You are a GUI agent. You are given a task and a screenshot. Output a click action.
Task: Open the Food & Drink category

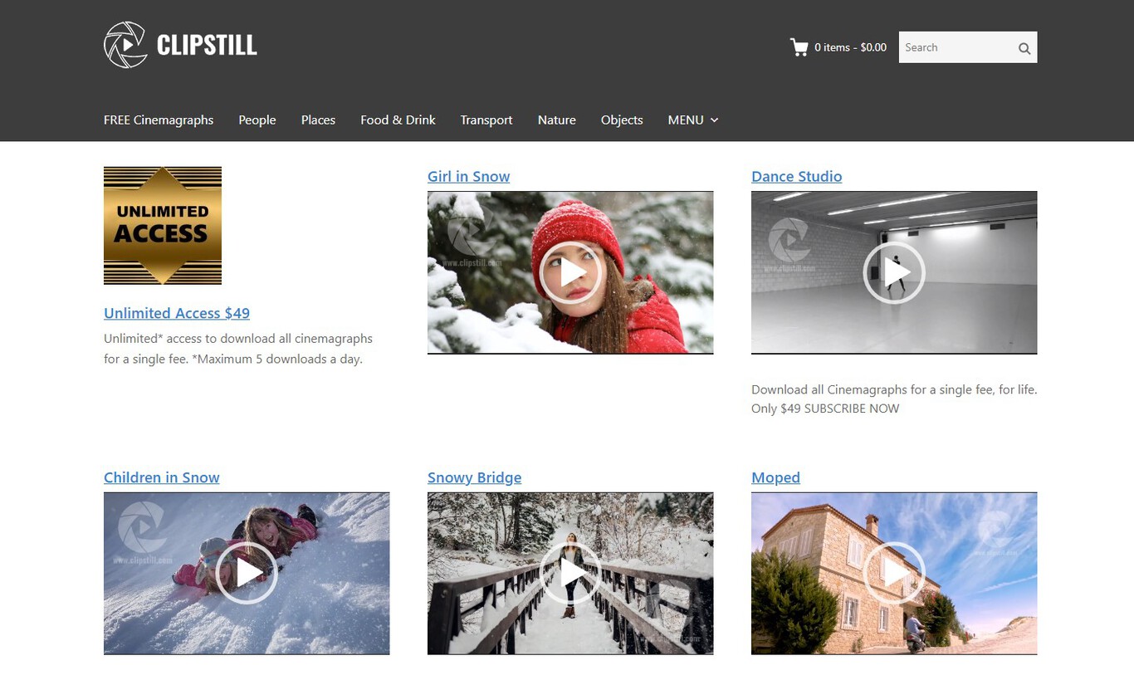[398, 120]
